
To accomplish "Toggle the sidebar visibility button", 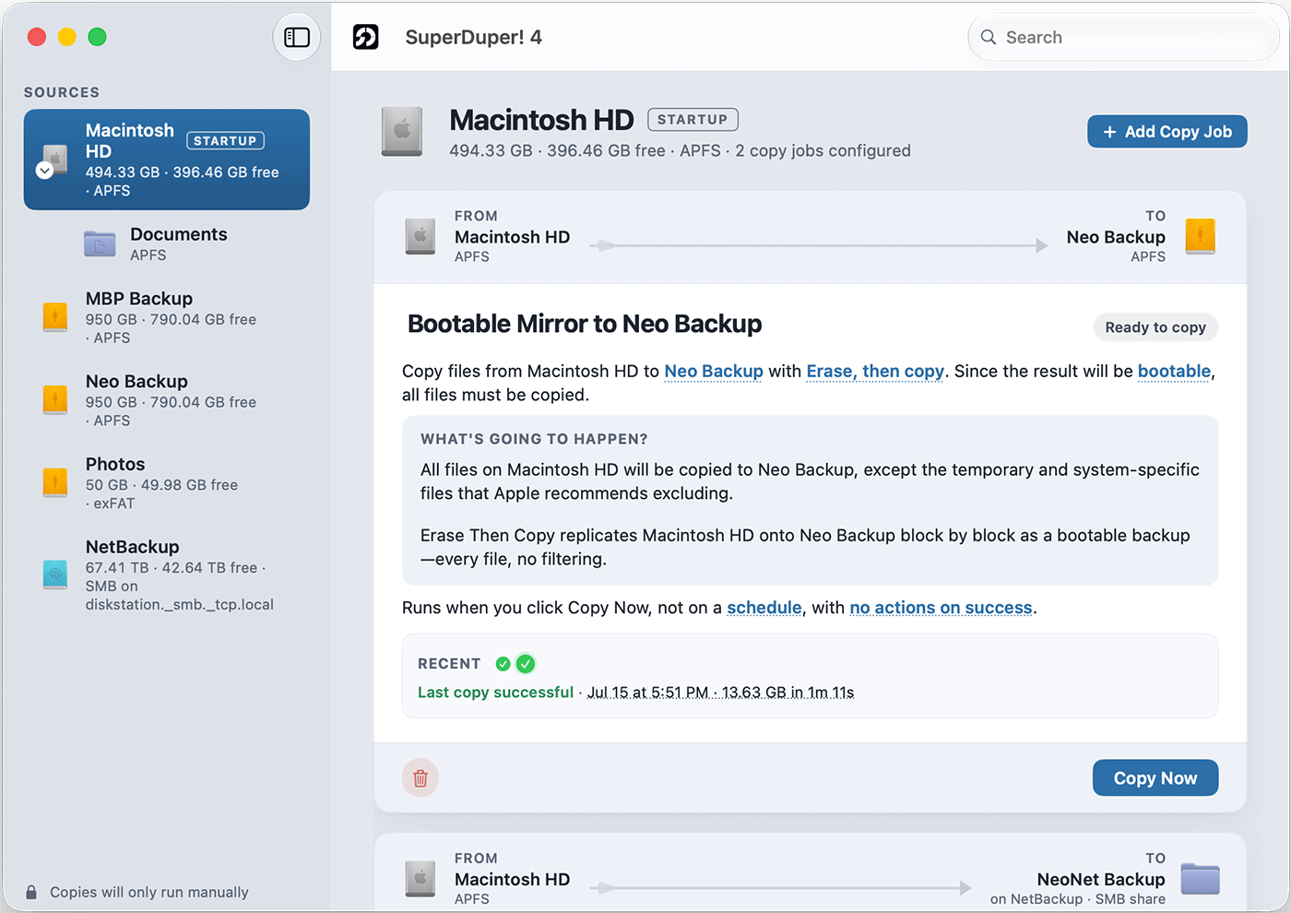I will (297, 37).
